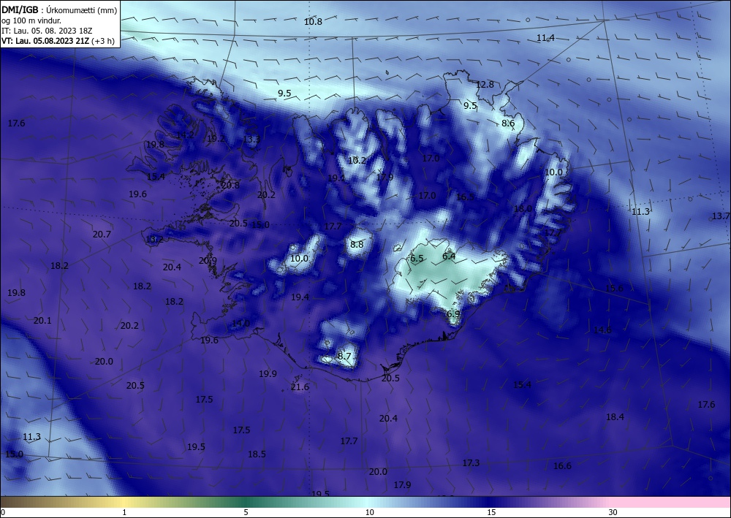Click the 8.8 value over the glacier
This screenshot has width=731, height=518.
click(357, 244)
